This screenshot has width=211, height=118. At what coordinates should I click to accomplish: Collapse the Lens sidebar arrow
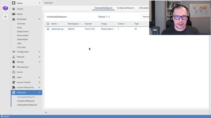40,3
